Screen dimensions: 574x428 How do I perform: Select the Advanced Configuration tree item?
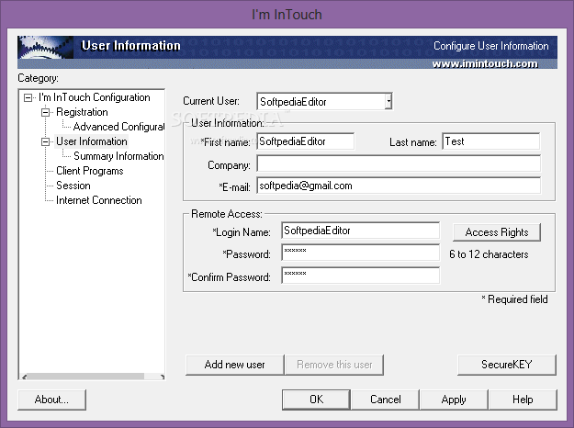coord(118,127)
